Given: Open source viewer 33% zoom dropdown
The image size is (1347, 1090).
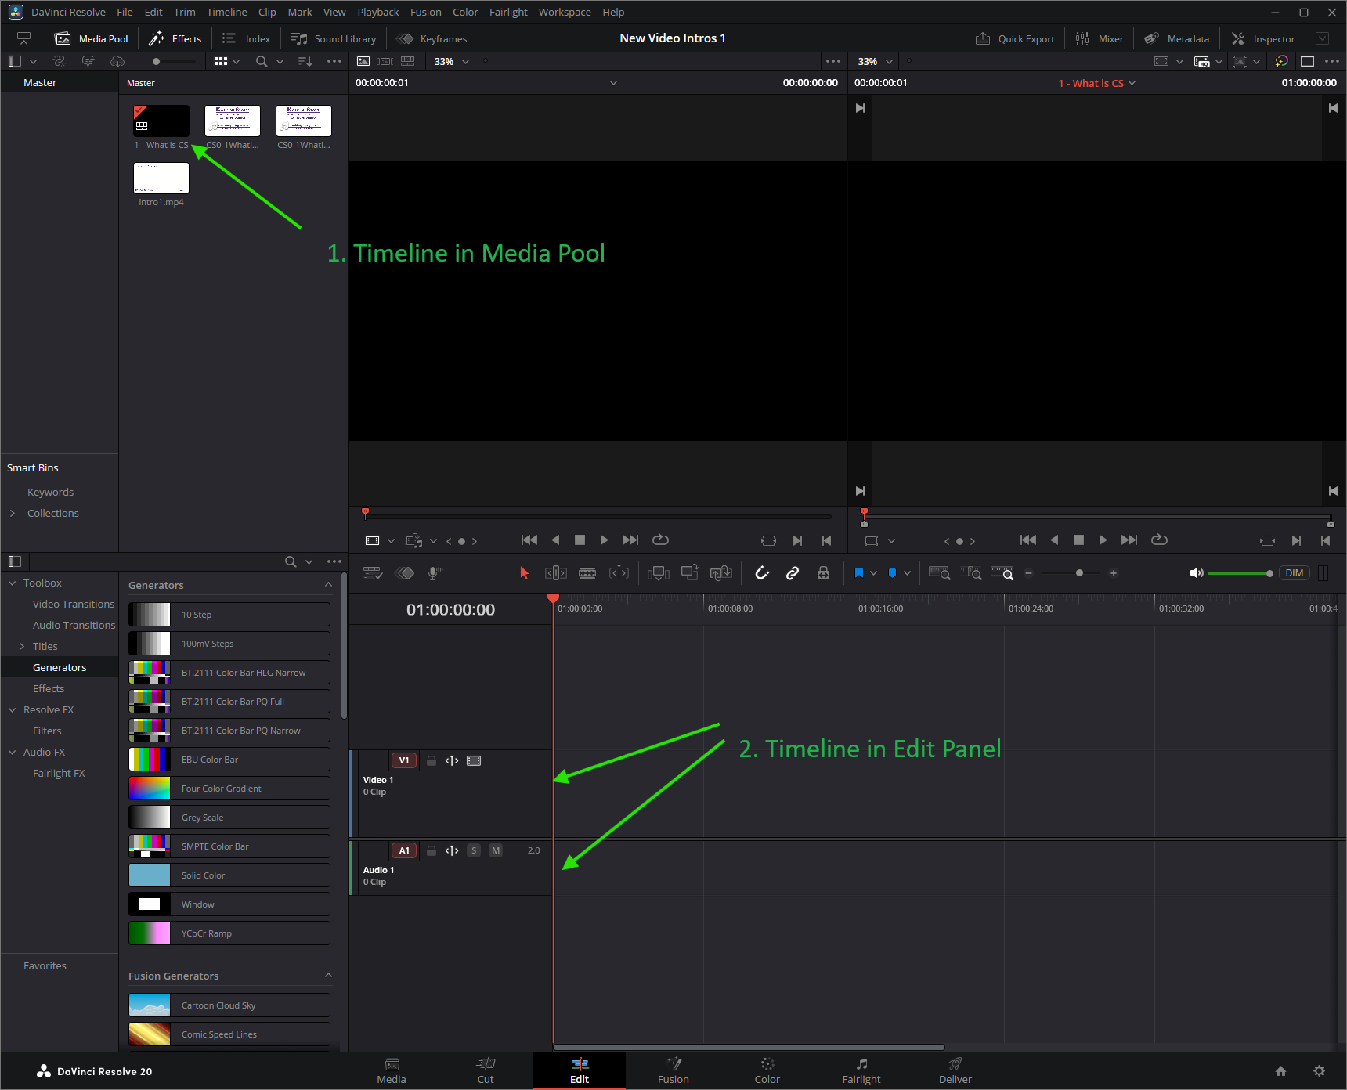Looking at the screenshot, I should point(452,61).
